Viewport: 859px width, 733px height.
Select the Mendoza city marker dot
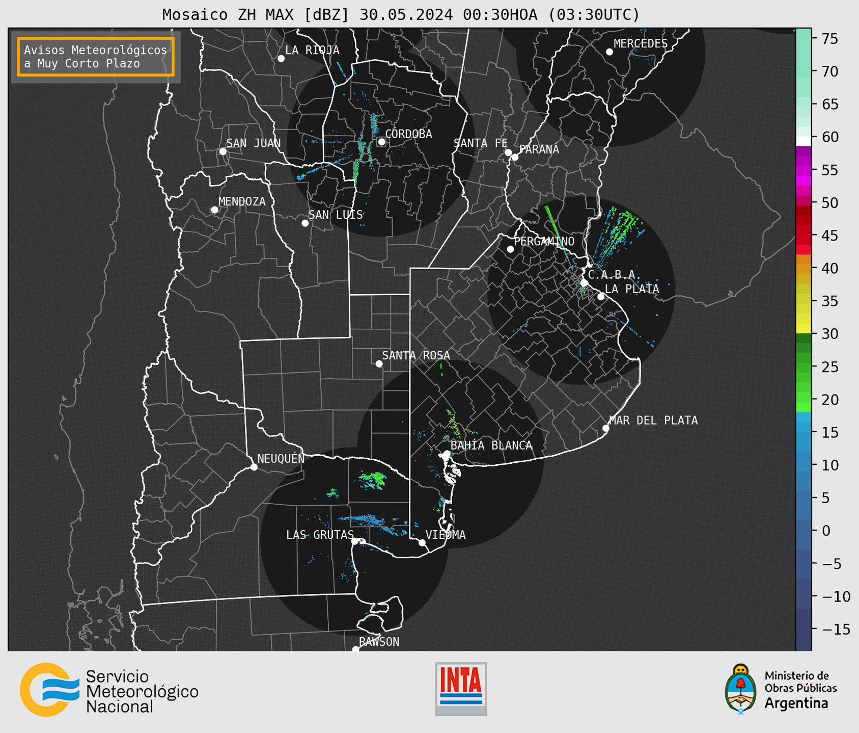[x=214, y=210]
